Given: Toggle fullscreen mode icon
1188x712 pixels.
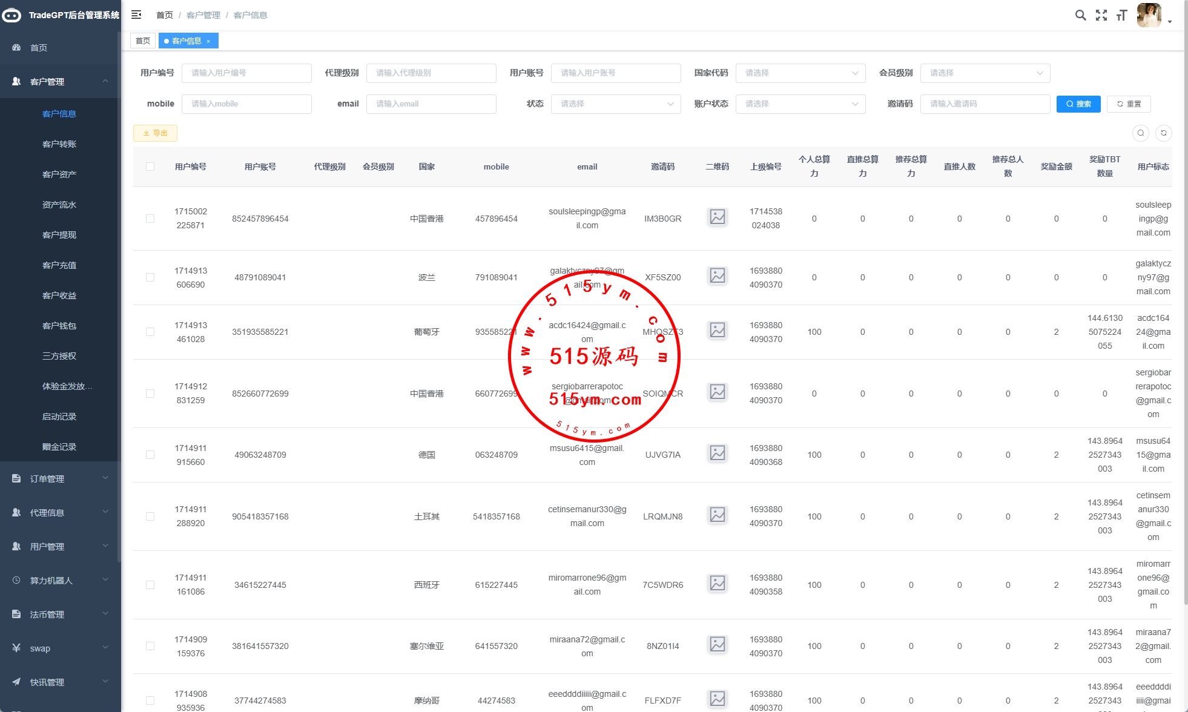Looking at the screenshot, I should pos(1101,15).
